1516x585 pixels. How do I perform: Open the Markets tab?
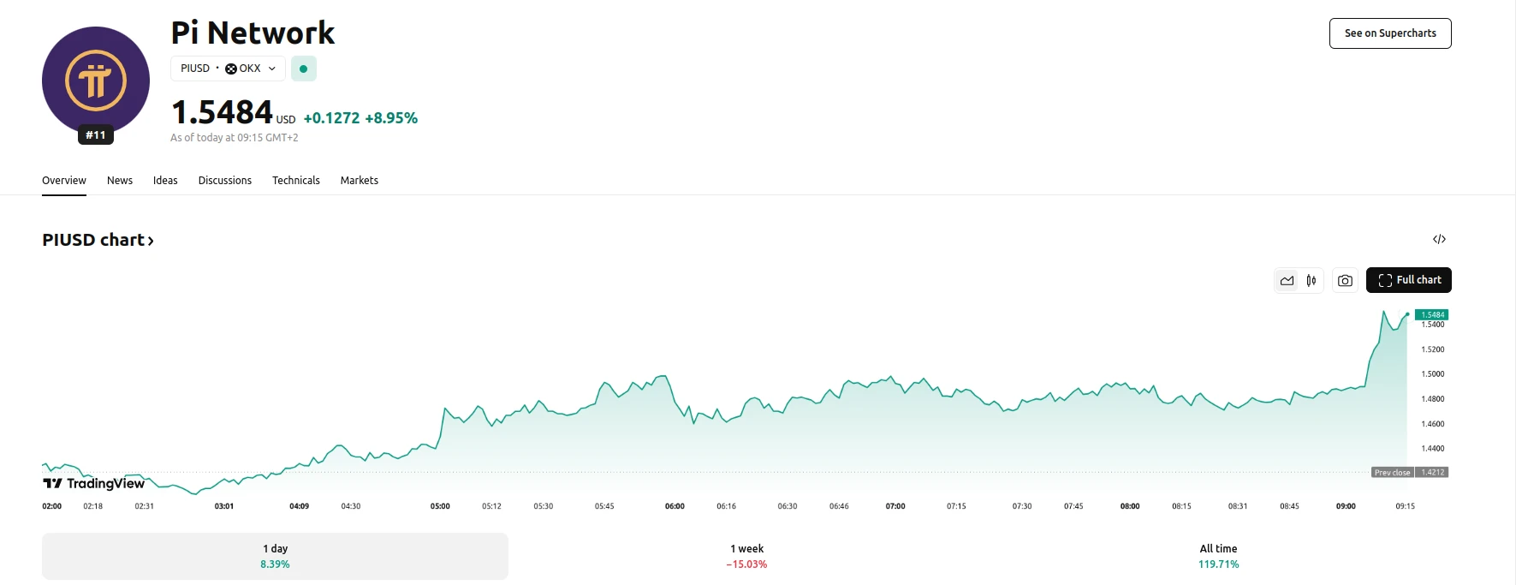[360, 181]
